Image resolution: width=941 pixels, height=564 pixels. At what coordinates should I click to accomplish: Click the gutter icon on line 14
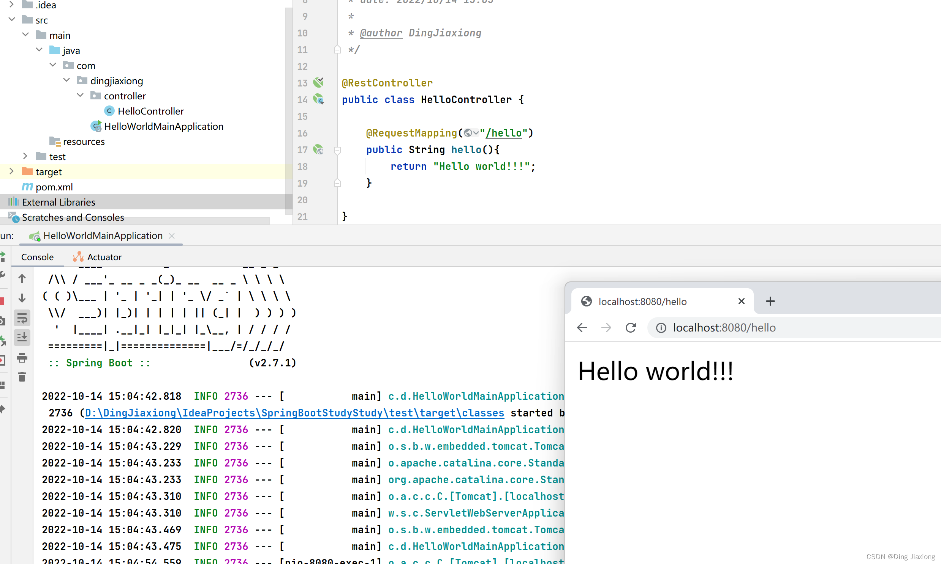[319, 99]
